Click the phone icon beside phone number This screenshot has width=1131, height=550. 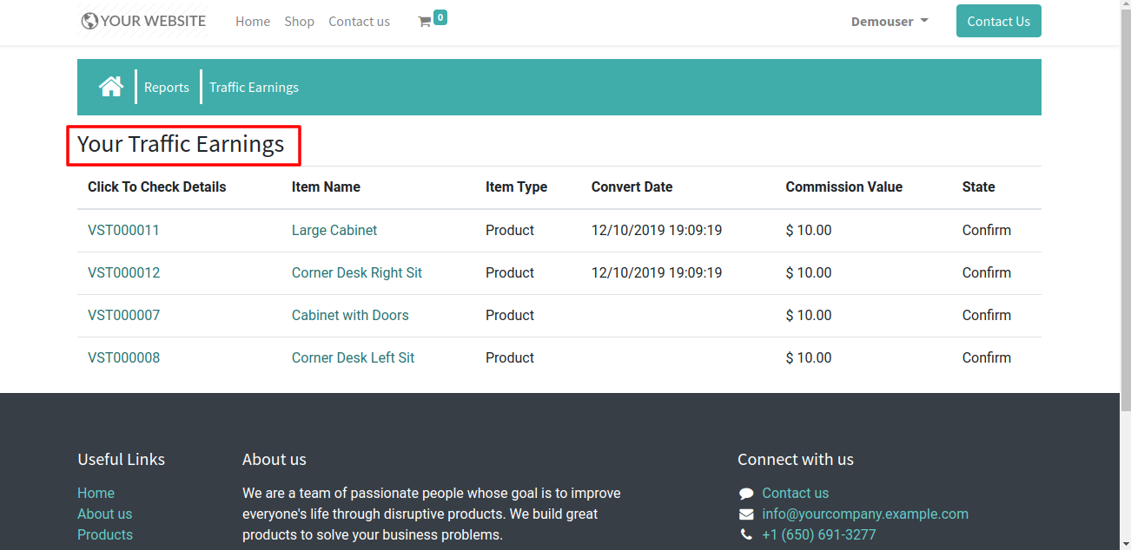(746, 535)
